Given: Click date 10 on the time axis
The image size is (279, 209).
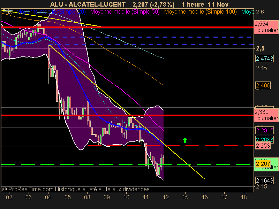Looking at the screenshot, I should pos(126,197).
